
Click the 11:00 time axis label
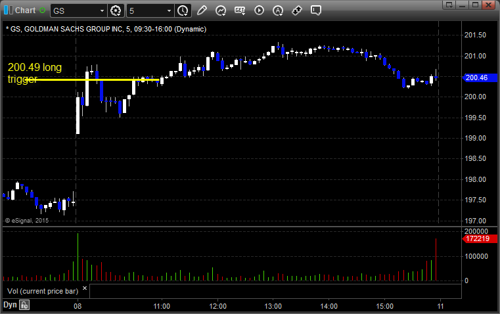coord(162,306)
